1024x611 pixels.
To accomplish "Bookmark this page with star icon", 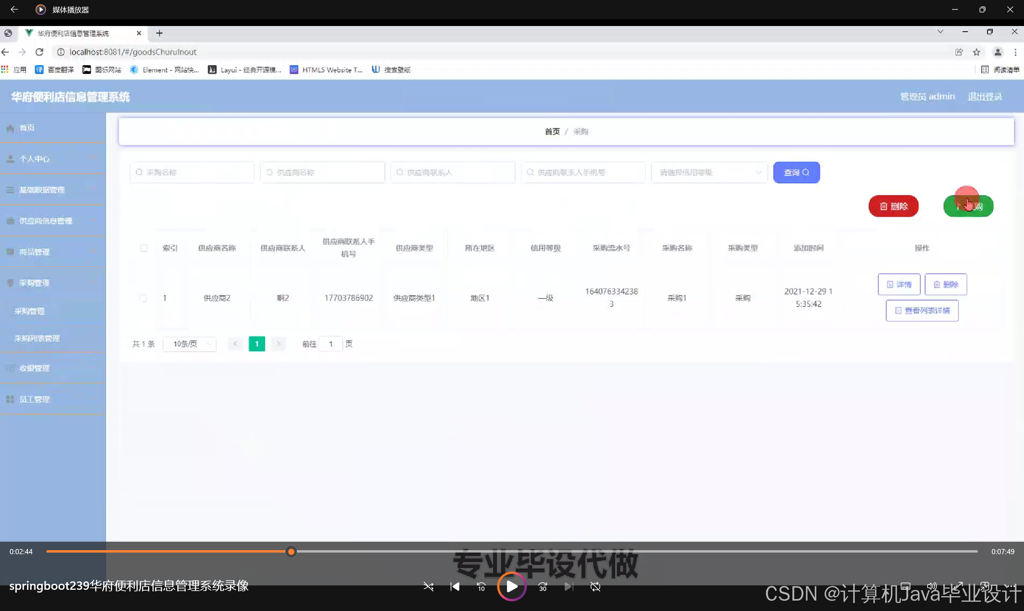I will [x=976, y=52].
